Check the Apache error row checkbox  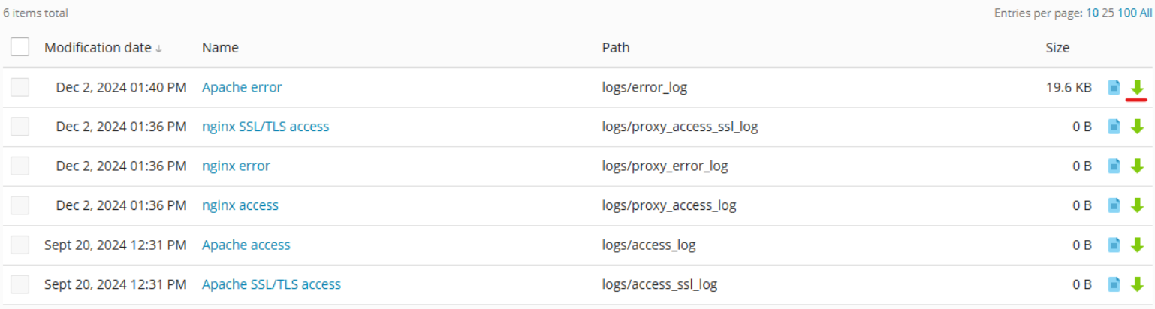(x=20, y=87)
